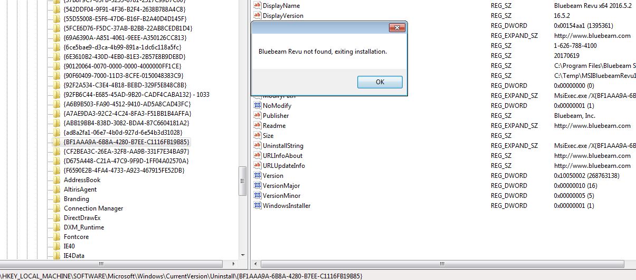The width and height of the screenshot is (636, 280).
Task: Select the DisplayName string value icon
Action: point(258,5)
